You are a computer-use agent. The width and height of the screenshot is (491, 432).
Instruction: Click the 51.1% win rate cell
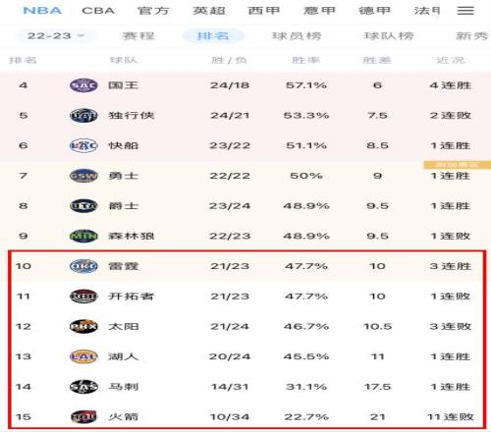[306, 145]
